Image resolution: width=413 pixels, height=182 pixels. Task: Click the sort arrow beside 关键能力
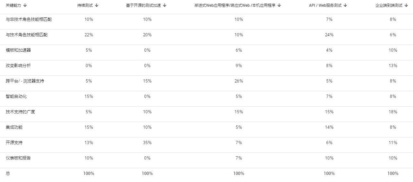tap(25, 5)
